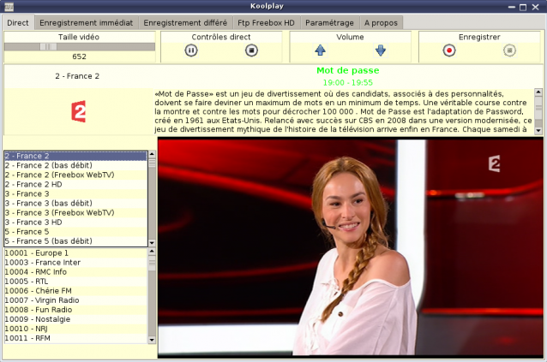Viewport: 547px width, 362px height.
Task: Select 5 - France 5 (bas débit)
Action: 75,240
